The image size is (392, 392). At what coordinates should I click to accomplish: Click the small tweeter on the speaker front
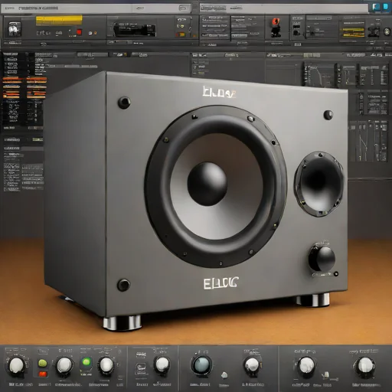coord(318,184)
